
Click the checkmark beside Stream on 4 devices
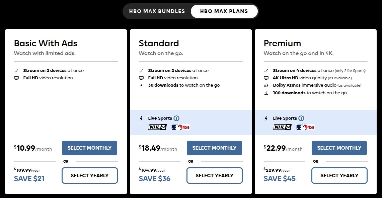pyautogui.click(x=266, y=70)
